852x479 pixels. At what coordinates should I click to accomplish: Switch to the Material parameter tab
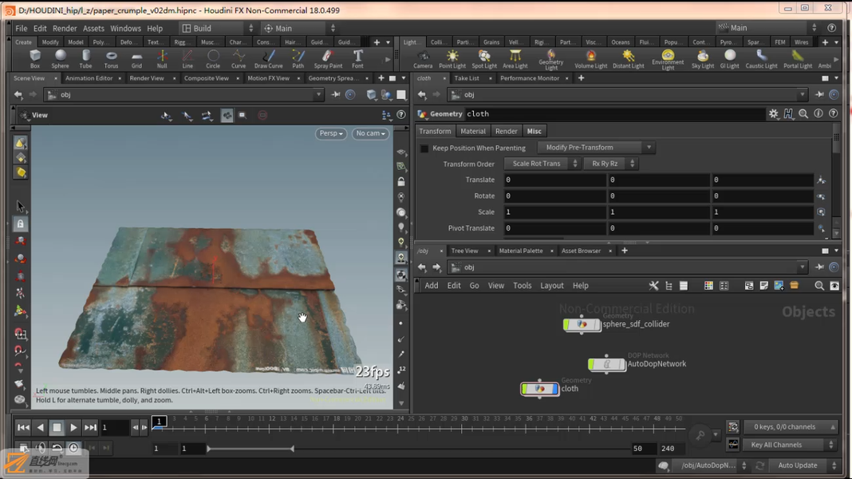pos(473,131)
